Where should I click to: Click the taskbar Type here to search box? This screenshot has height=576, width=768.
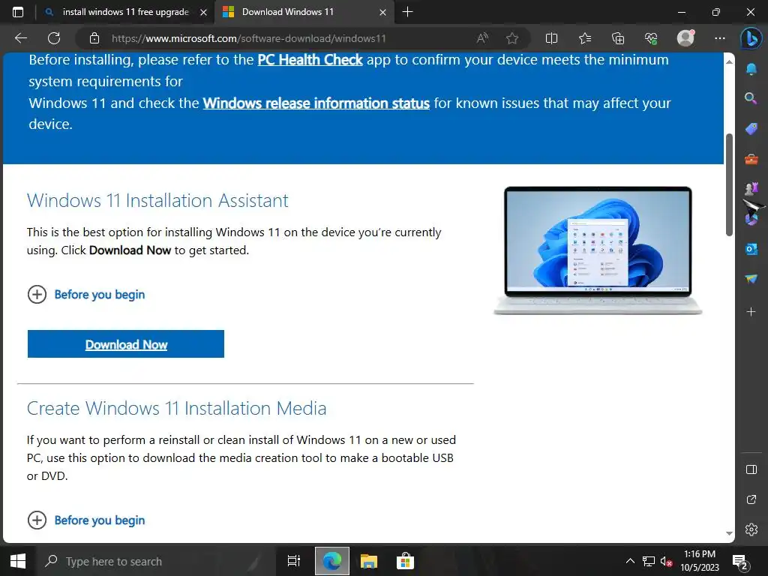tap(154, 561)
